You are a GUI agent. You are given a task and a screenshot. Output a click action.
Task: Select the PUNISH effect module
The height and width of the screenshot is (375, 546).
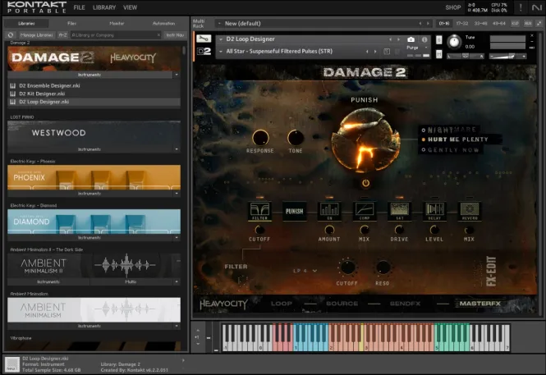295,211
